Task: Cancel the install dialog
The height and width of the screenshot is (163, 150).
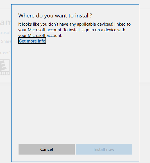Action: point(47,149)
